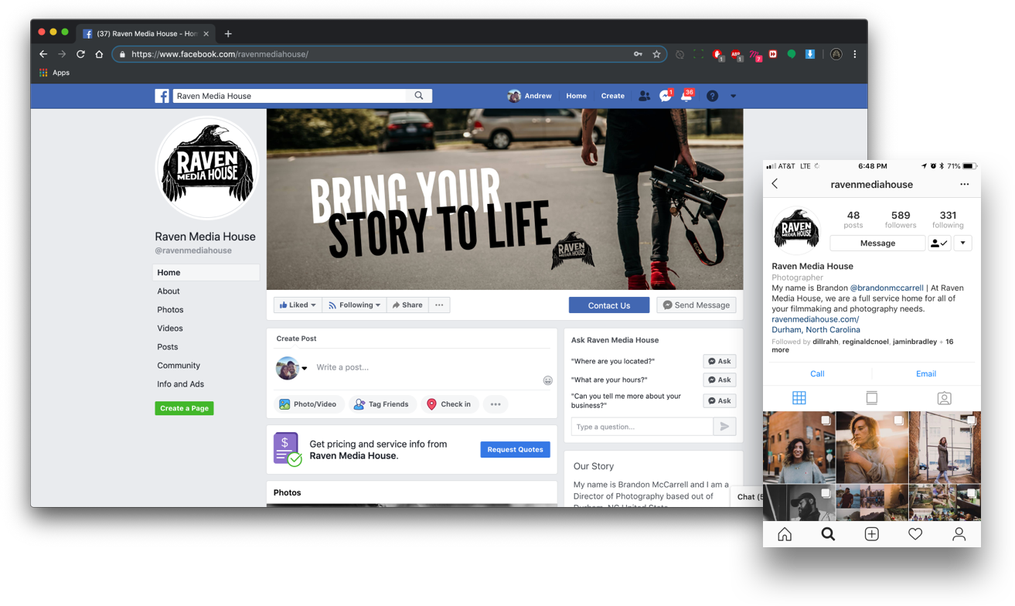Click the Raven Media House profile picture
The image size is (1015, 606).
coord(207,168)
